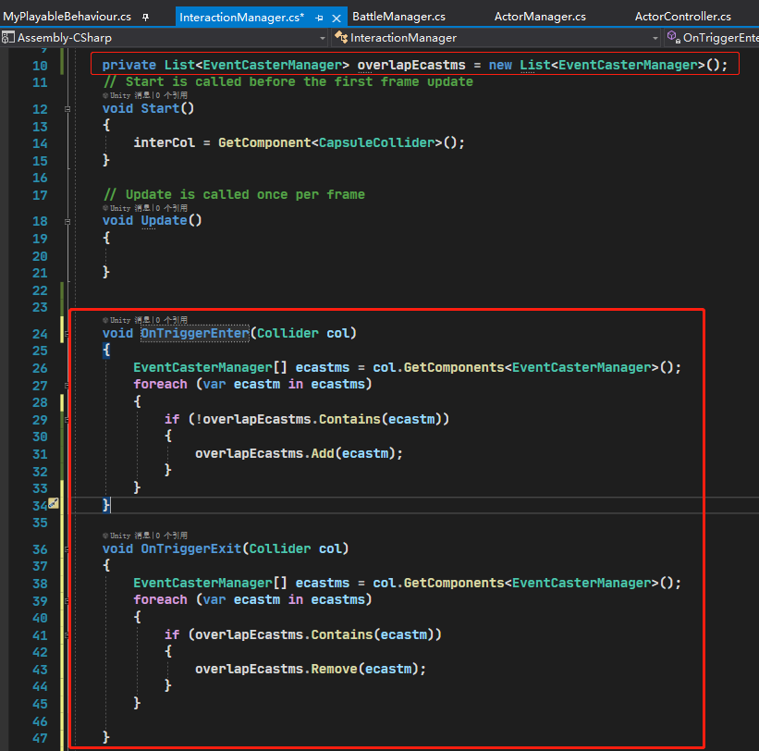Click 'CapsuleCollider' in the GetComponent call

click(x=376, y=142)
